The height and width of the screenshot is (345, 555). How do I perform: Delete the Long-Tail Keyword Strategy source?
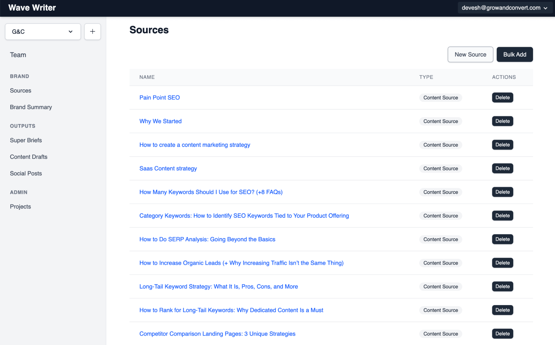coord(503,287)
